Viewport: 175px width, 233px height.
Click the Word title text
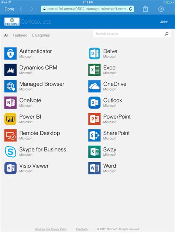pyautogui.click(x=110, y=166)
